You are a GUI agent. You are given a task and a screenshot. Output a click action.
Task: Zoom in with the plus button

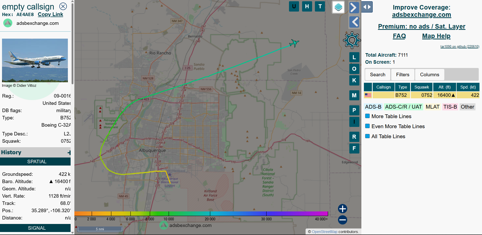coord(343,209)
